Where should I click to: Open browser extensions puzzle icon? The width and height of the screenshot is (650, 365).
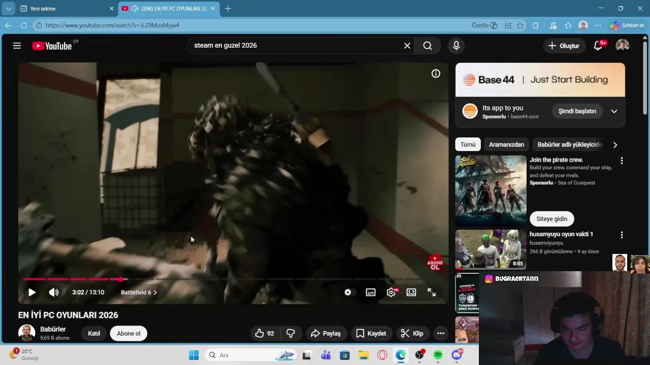tap(536, 25)
